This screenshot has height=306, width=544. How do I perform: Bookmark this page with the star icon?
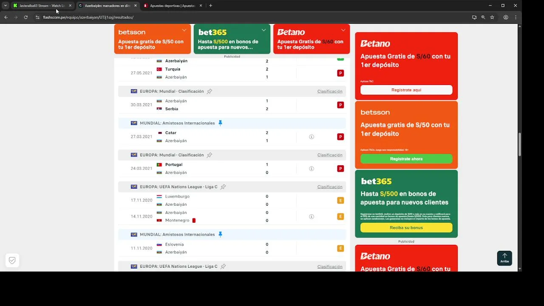(492, 17)
